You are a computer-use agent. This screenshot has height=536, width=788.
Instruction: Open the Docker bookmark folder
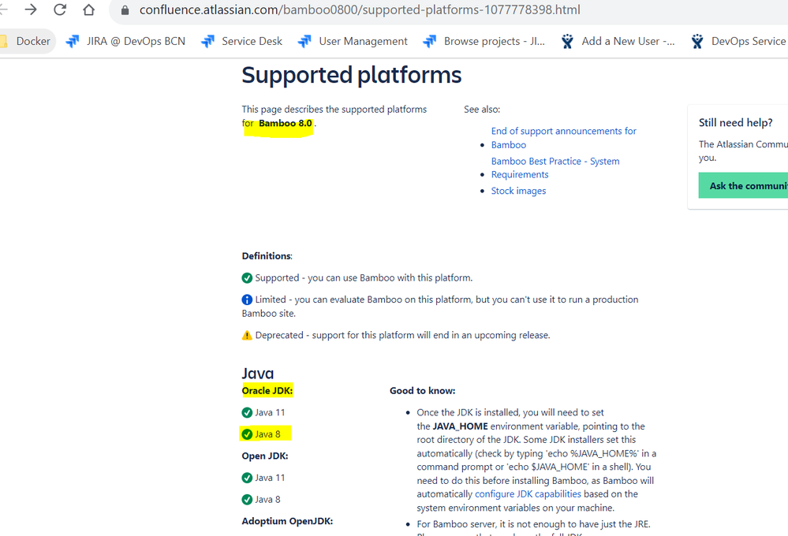click(x=27, y=41)
